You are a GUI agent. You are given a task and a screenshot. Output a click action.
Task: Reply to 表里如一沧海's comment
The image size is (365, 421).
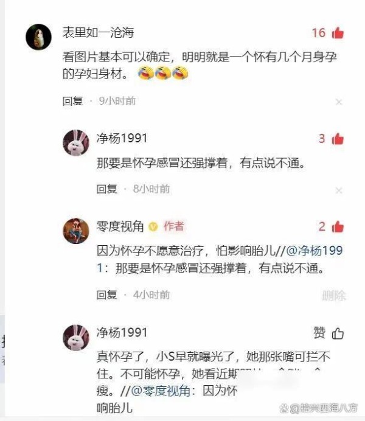coord(72,101)
